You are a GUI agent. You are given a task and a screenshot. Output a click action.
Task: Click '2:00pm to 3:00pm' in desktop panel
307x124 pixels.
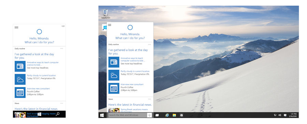point(129,90)
